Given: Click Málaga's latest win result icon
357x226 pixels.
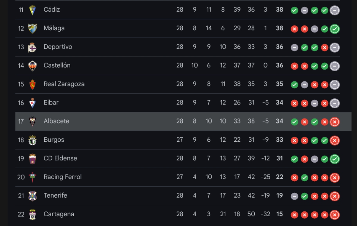Looking at the screenshot, I should point(335,29).
